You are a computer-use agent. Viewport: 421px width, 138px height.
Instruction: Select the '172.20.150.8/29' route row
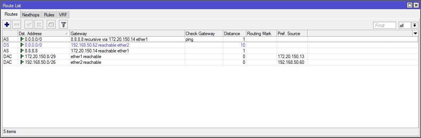click(210, 57)
